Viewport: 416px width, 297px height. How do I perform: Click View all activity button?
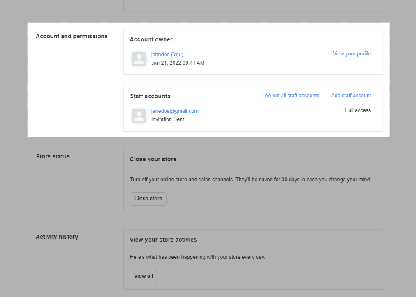[x=143, y=276]
